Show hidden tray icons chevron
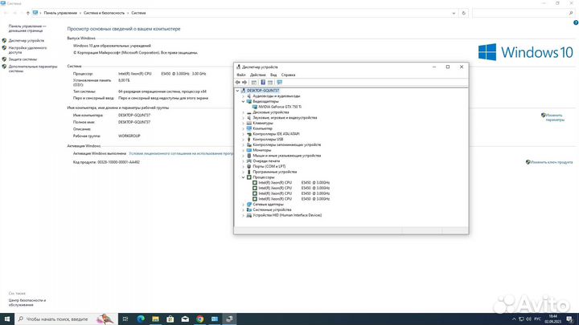This screenshot has width=579, height=325. pos(514,319)
